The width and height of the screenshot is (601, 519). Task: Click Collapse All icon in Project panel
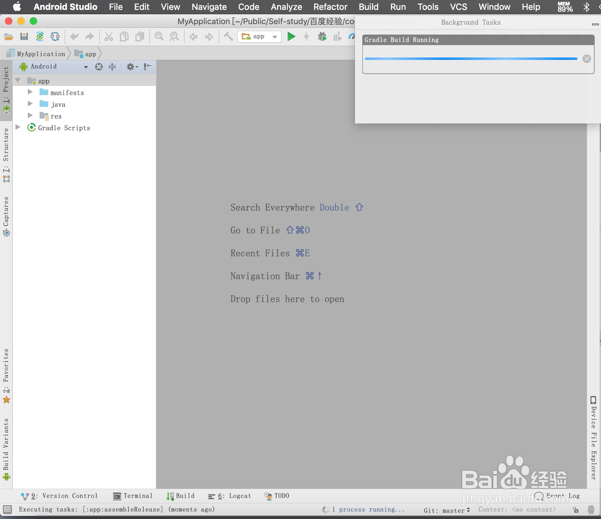[x=112, y=67]
